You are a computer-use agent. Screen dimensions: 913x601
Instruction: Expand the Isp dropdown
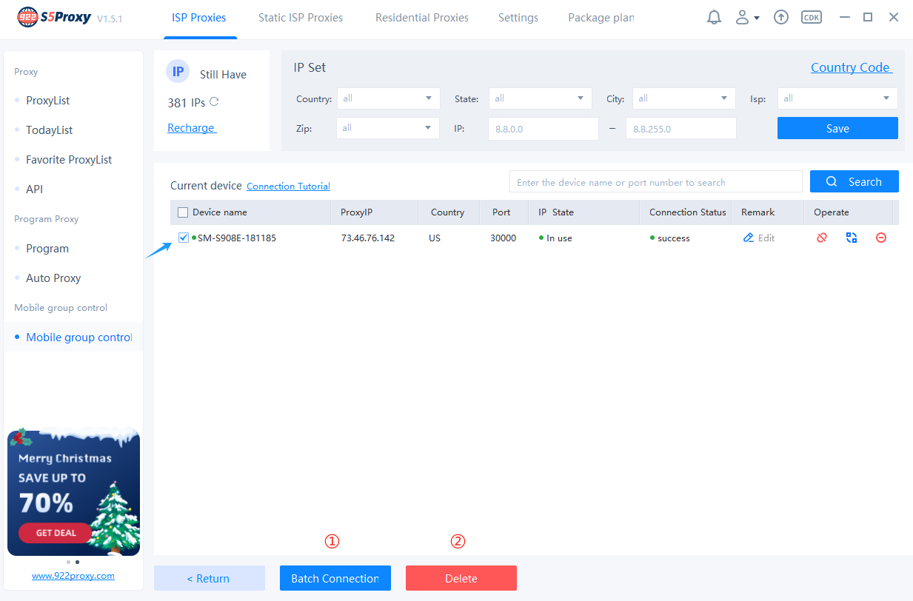[837, 98]
